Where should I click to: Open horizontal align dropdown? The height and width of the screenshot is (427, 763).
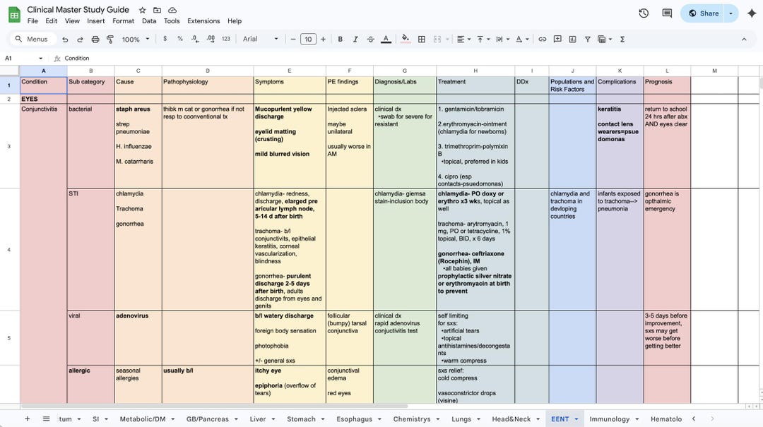(x=463, y=40)
